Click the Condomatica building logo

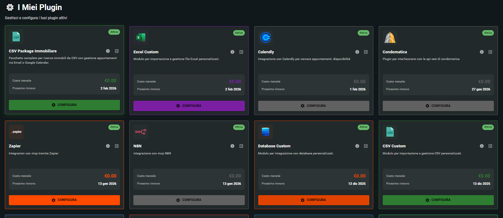point(390,38)
